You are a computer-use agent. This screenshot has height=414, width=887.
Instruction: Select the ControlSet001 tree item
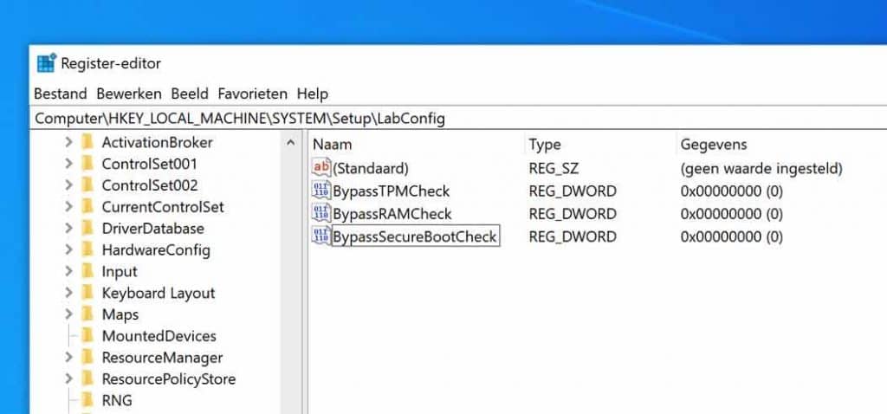(149, 164)
